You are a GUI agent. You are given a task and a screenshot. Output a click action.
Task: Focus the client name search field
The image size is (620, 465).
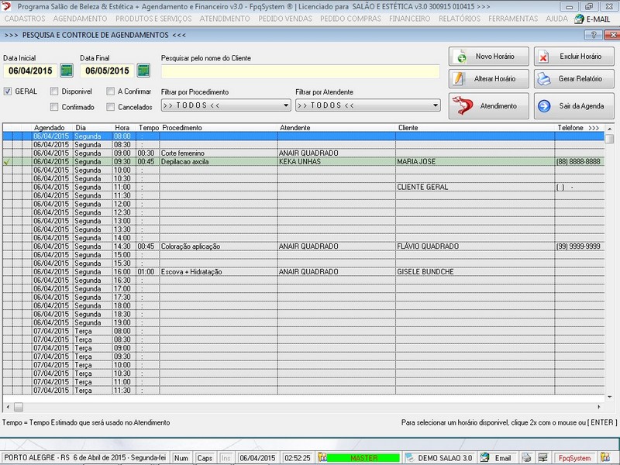click(300, 71)
